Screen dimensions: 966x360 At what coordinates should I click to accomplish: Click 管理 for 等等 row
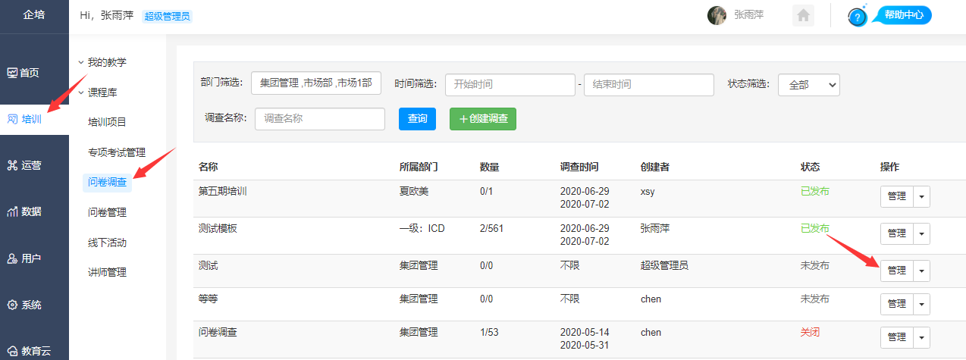pyautogui.click(x=896, y=304)
